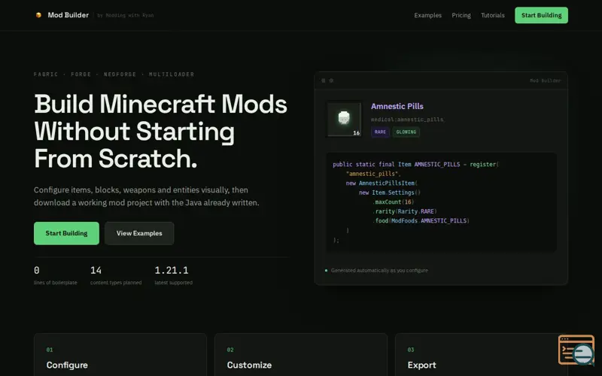Click the Amnestic Pills item thumbnail
The width and height of the screenshot is (602, 376).
(x=344, y=119)
